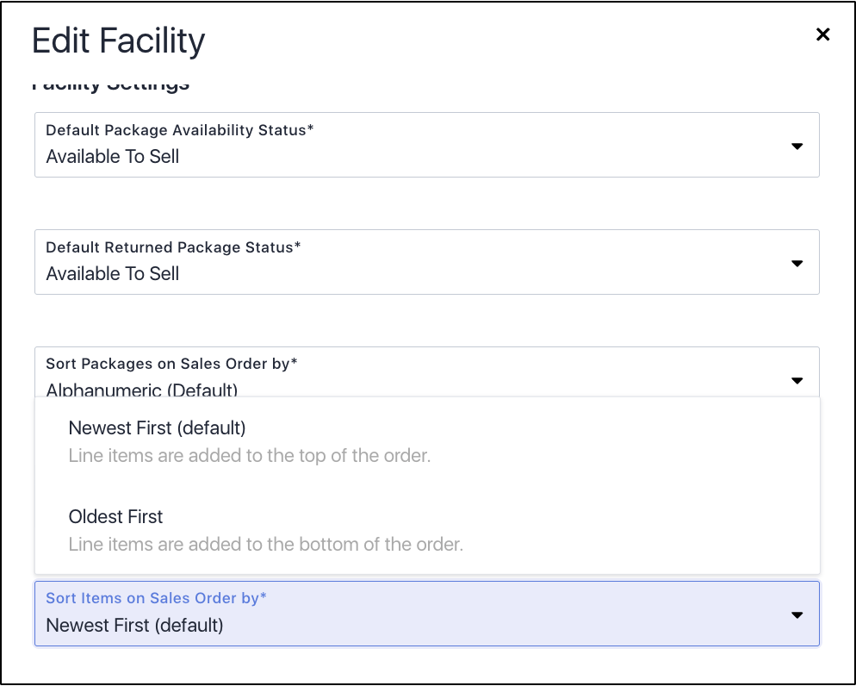Click Sort Items on Sales Order label
The width and height of the screenshot is (856, 686).
coord(156,598)
